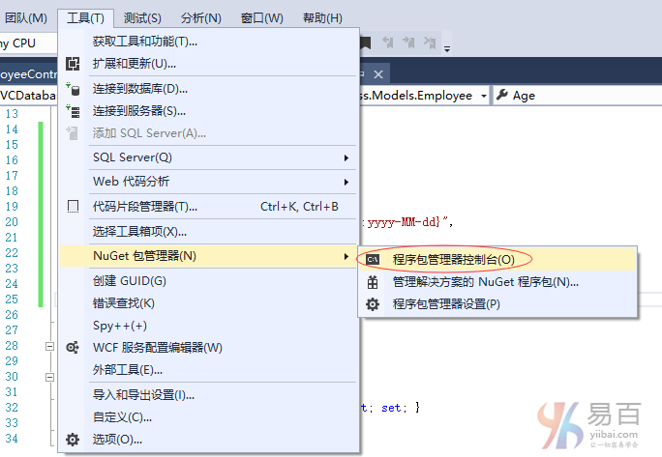Click the Package Manager Settings gear icon
This screenshot has width=662, height=457.
click(373, 304)
